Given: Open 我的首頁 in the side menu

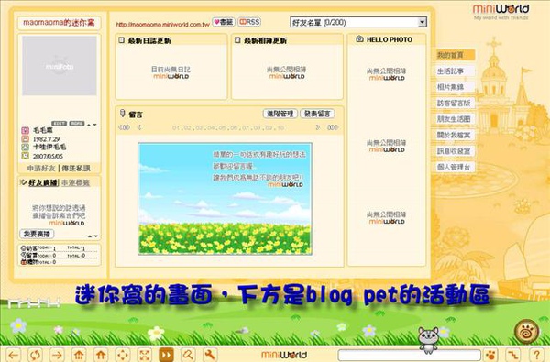Looking at the screenshot, I should (455, 55).
